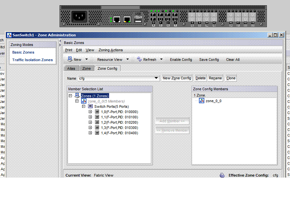Image resolution: width=290 pixels, height=208 pixels.
Task: Clone the cfg zone config
Action: tap(231, 78)
